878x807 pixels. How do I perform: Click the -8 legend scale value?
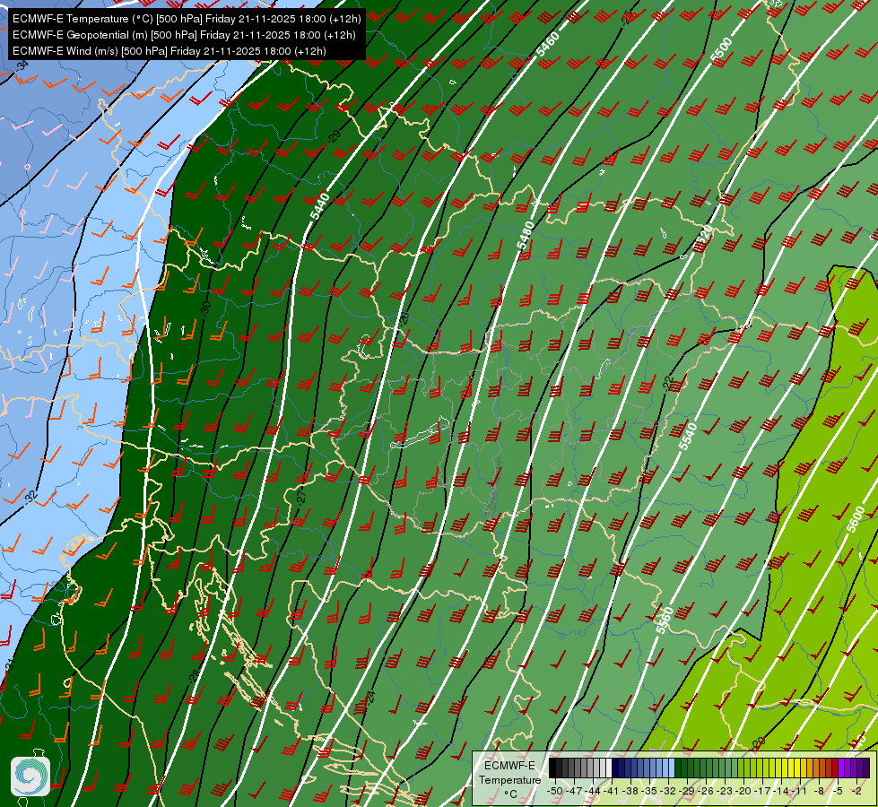(819, 791)
